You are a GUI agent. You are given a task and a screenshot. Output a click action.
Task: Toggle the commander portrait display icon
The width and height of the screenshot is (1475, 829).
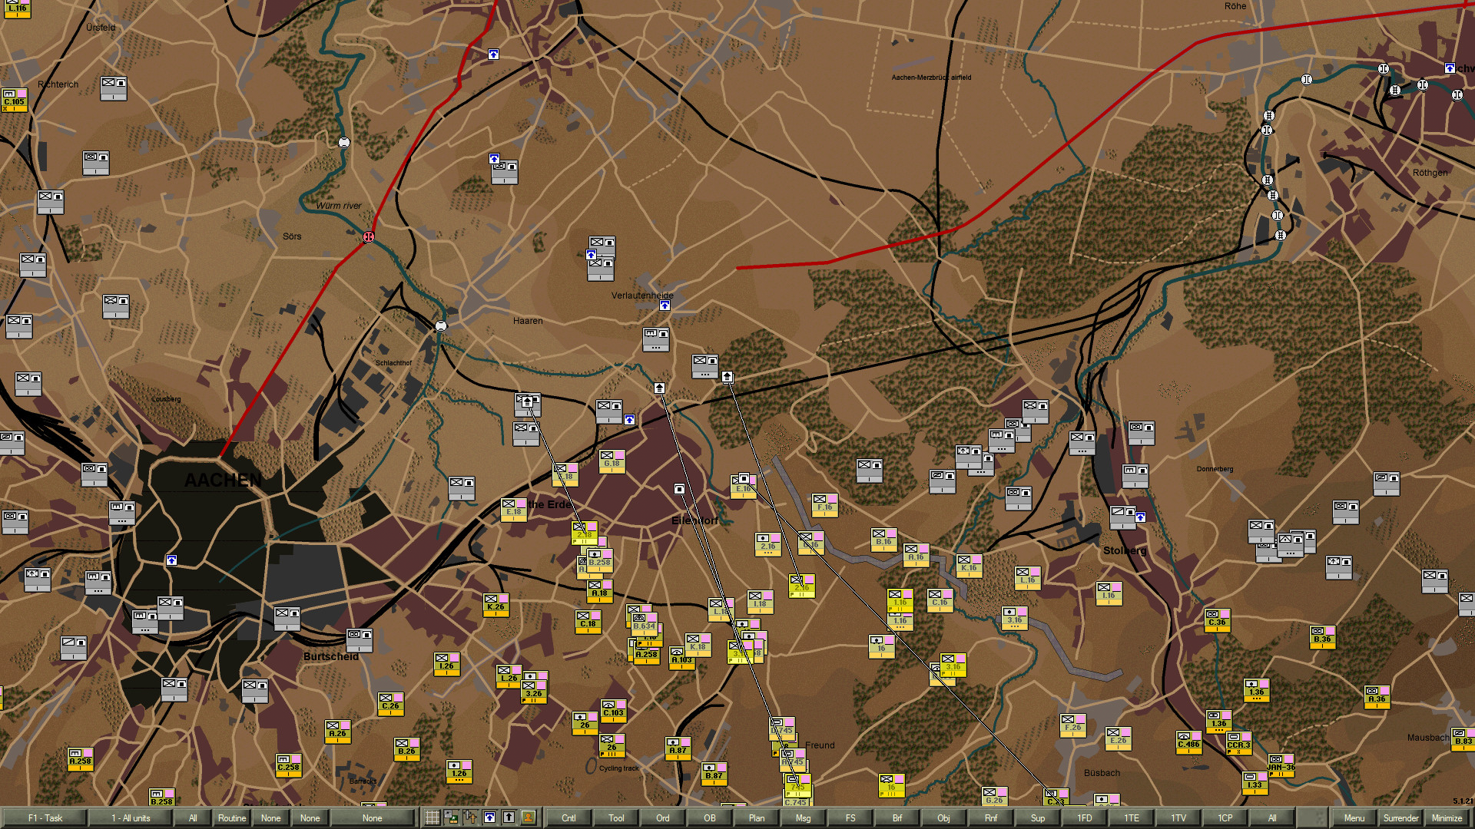[x=528, y=818]
